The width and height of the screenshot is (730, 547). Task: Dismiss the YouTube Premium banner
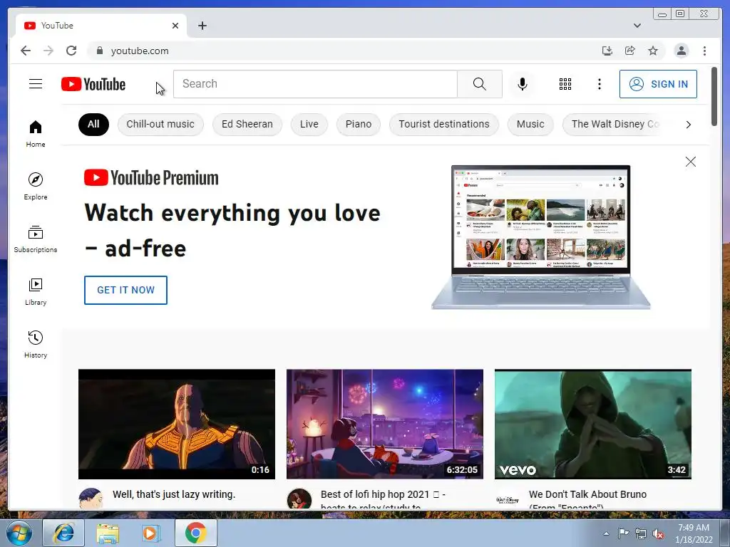(x=690, y=162)
